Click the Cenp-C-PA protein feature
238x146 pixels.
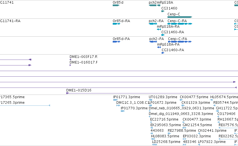[180, 42]
